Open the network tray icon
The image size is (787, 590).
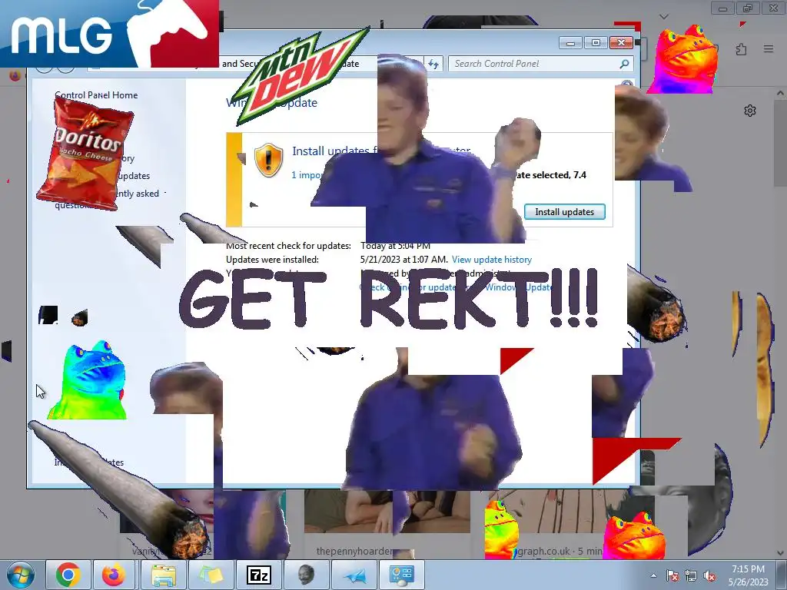tap(691, 575)
